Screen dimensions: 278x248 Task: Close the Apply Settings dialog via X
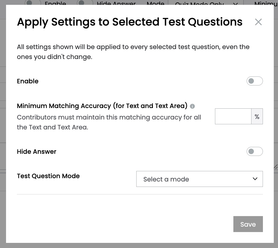click(x=258, y=22)
